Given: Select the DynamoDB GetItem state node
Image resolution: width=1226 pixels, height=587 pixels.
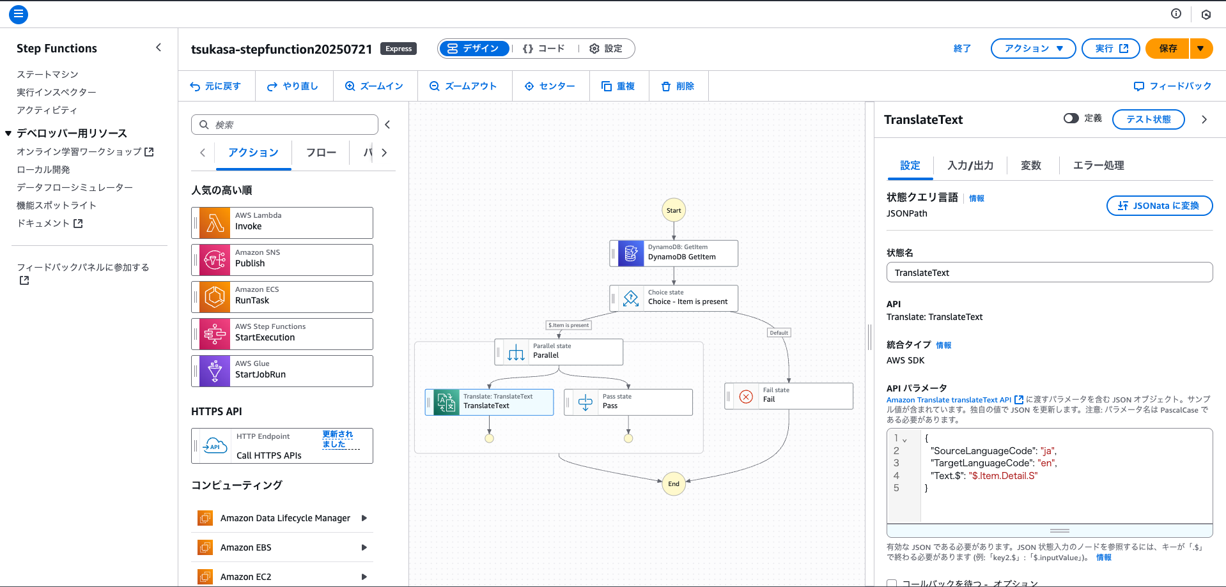Looking at the screenshot, I should tap(674, 253).
